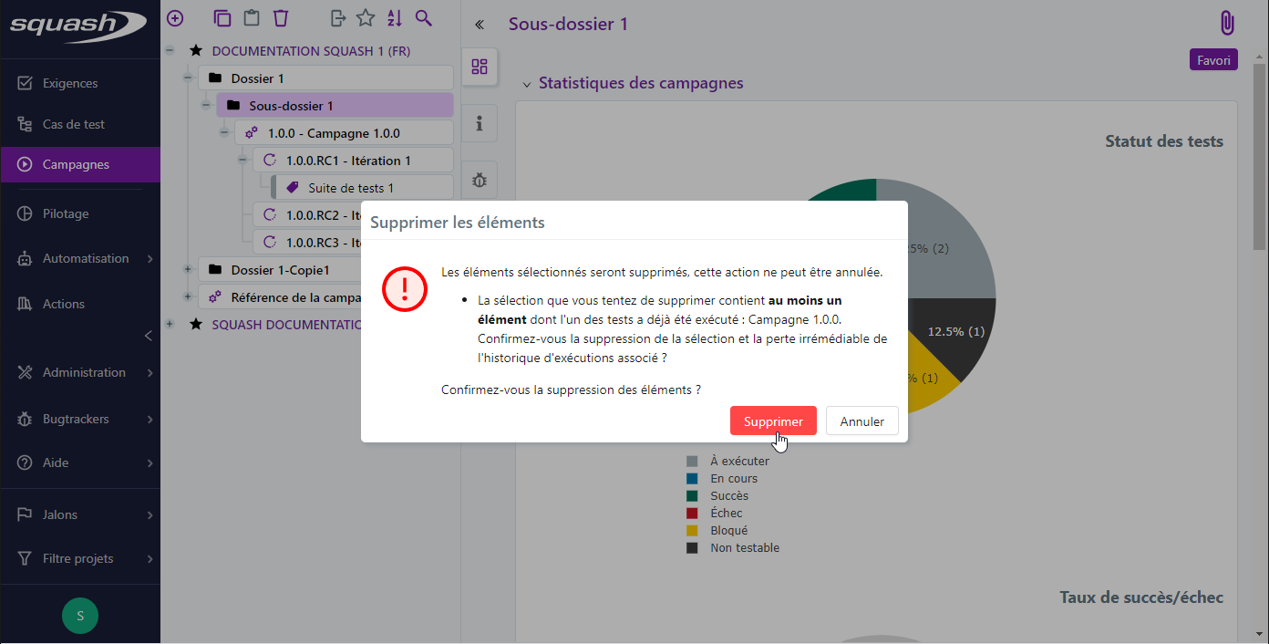The image size is (1269, 644).
Task: Select Suite de tests 1 in tree
Action: click(350, 188)
